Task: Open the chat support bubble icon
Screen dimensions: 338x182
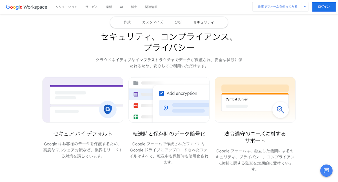Action: (x=326, y=170)
